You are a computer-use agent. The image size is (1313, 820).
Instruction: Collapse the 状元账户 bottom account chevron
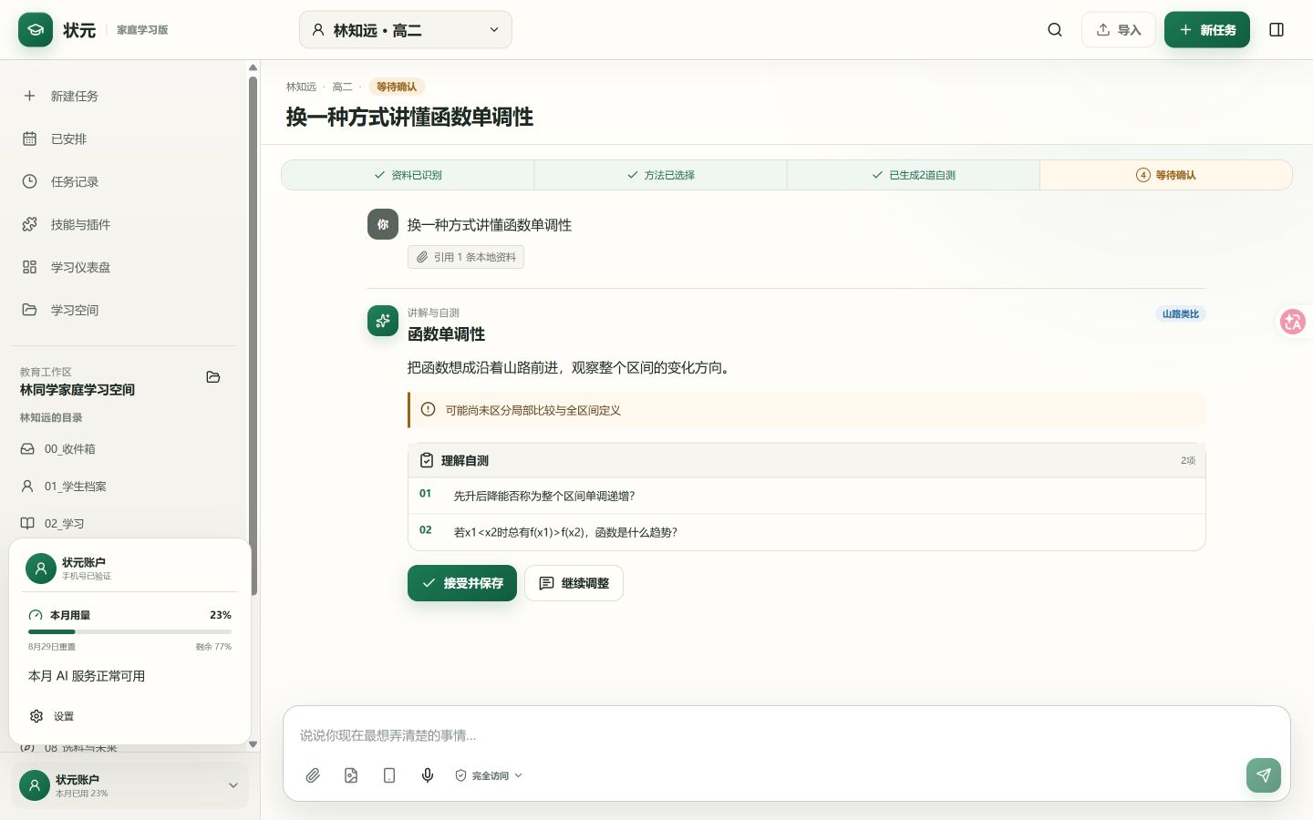[233, 785]
